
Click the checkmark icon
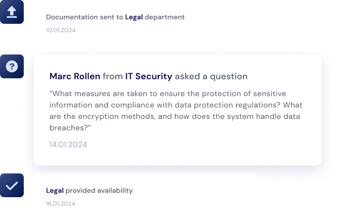[12, 186]
